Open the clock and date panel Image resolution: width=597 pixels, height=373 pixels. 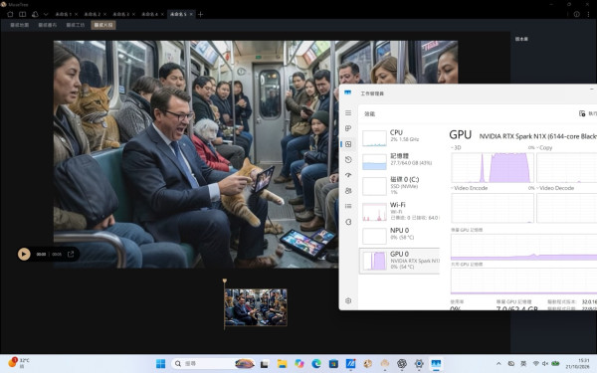click(x=578, y=364)
